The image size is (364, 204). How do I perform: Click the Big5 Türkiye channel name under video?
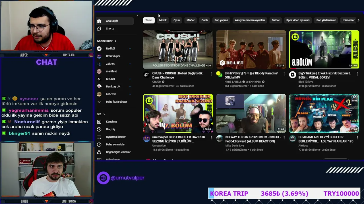click(x=306, y=82)
